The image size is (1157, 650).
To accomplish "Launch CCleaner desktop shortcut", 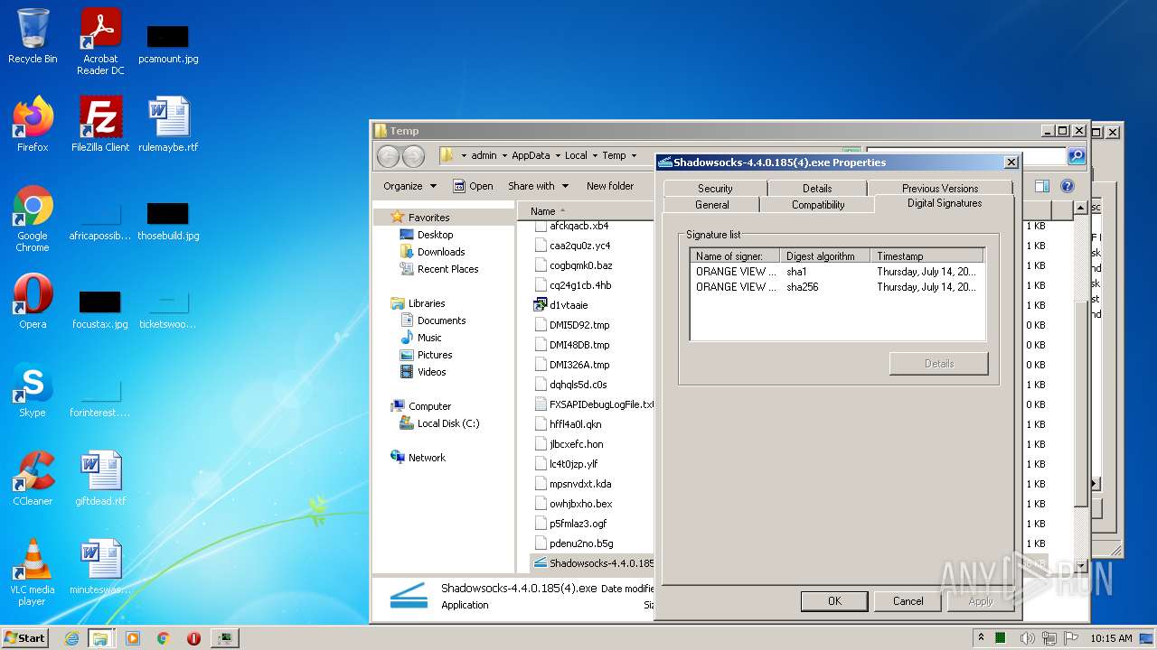I will point(33,478).
